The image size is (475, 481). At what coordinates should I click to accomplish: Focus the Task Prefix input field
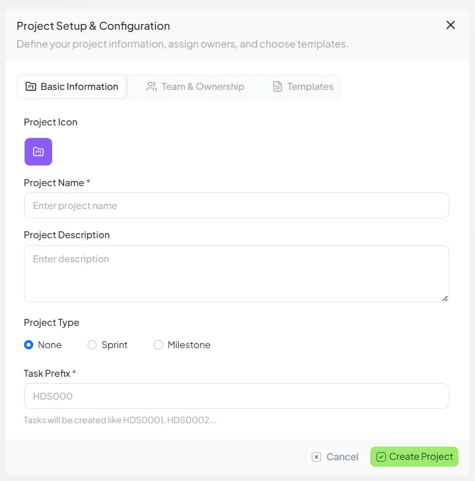(236, 396)
